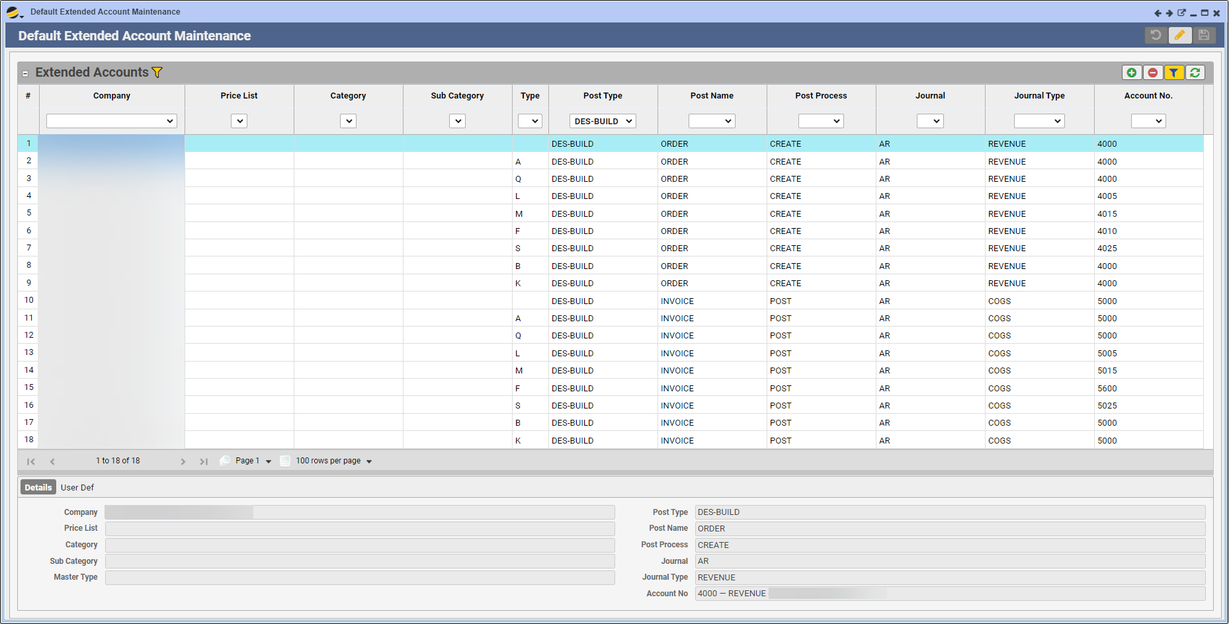Click the forward arrow icon in title bar
The height and width of the screenshot is (624, 1229).
pyautogui.click(x=1169, y=13)
